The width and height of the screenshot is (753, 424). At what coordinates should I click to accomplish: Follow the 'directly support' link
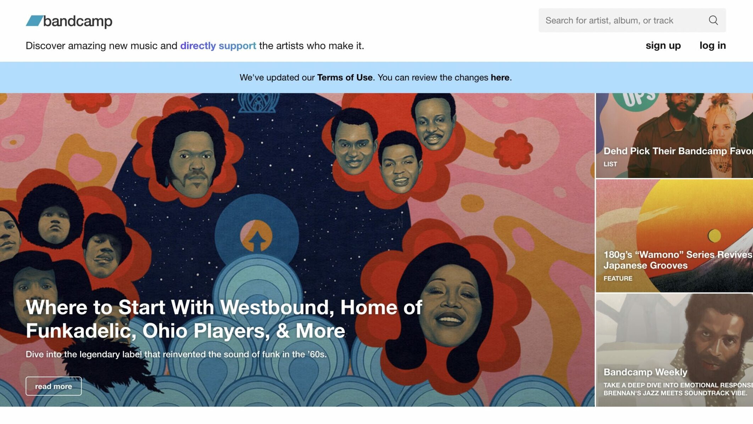coord(218,46)
